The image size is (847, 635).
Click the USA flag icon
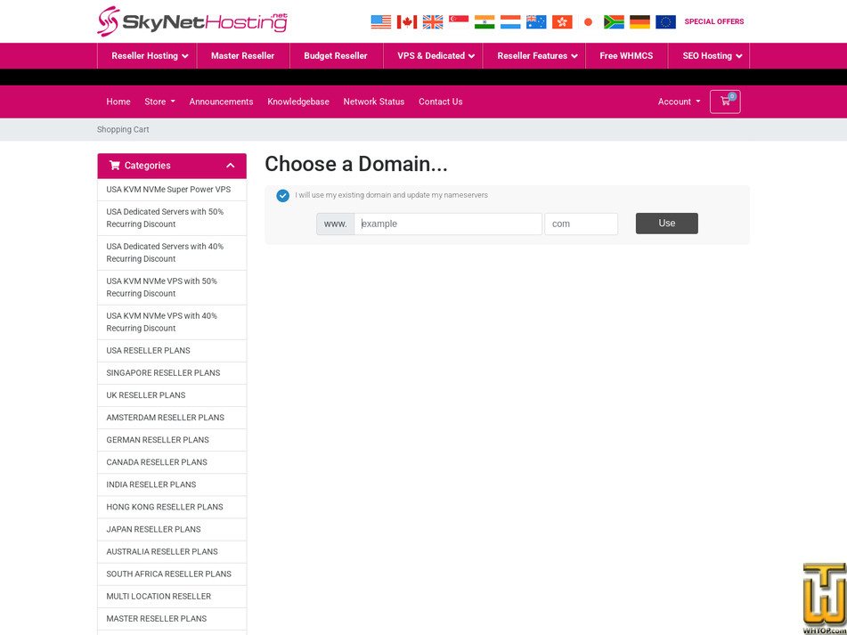381,21
